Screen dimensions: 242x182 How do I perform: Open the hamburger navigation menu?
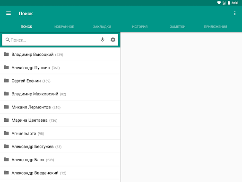click(x=9, y=13)
